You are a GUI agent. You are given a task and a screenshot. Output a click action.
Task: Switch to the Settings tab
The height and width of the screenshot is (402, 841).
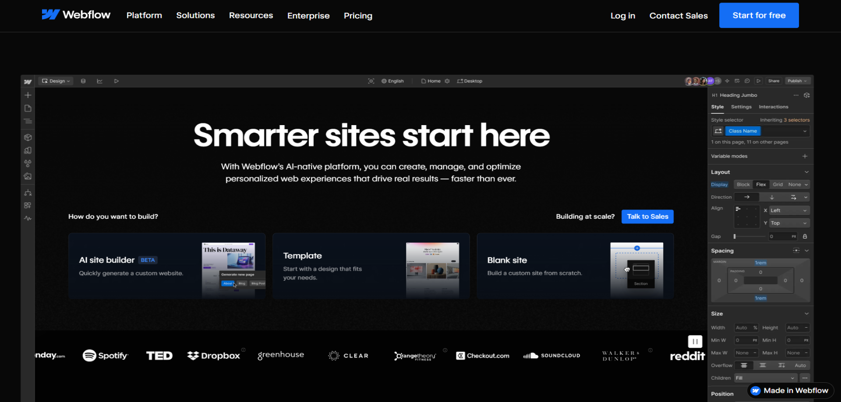[x=741, y=107]
